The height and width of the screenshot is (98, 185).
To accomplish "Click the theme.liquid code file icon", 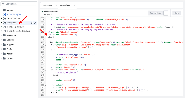I will tap(4, 22).
